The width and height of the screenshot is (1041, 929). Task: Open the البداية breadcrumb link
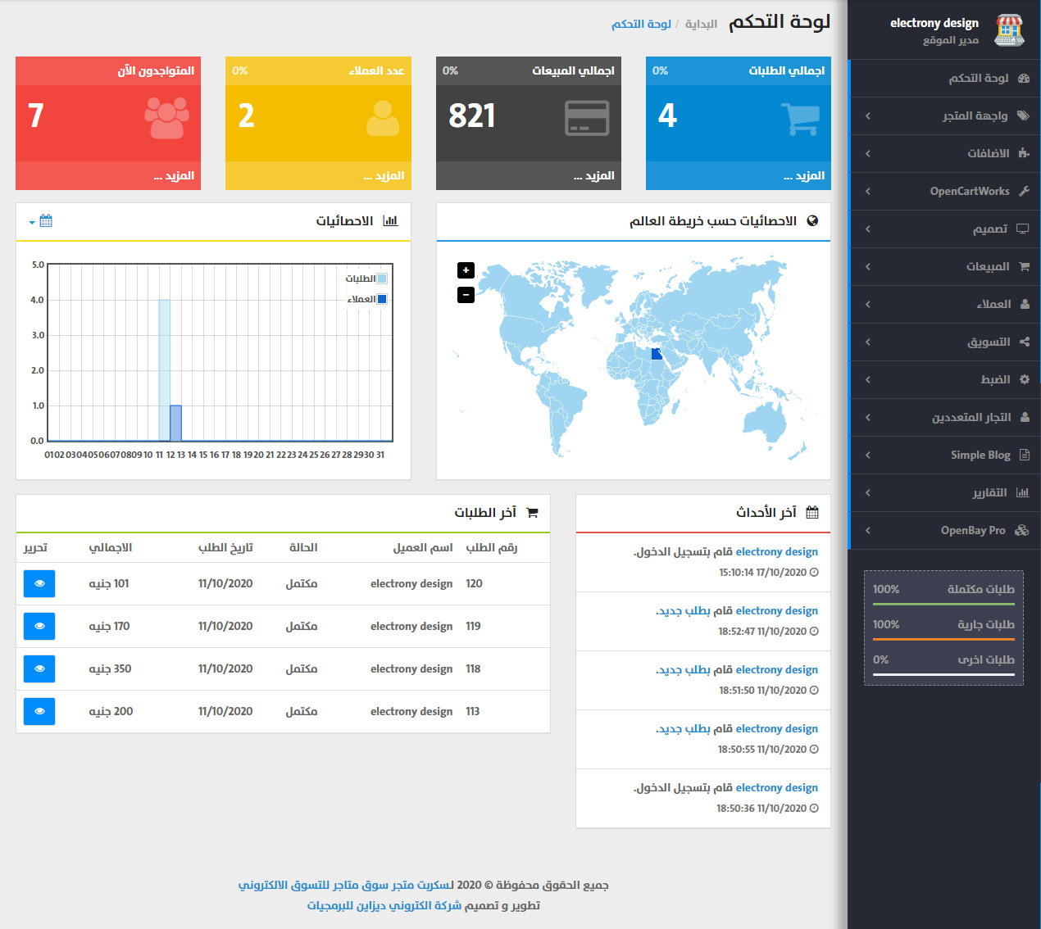click(x=701, y=24)
